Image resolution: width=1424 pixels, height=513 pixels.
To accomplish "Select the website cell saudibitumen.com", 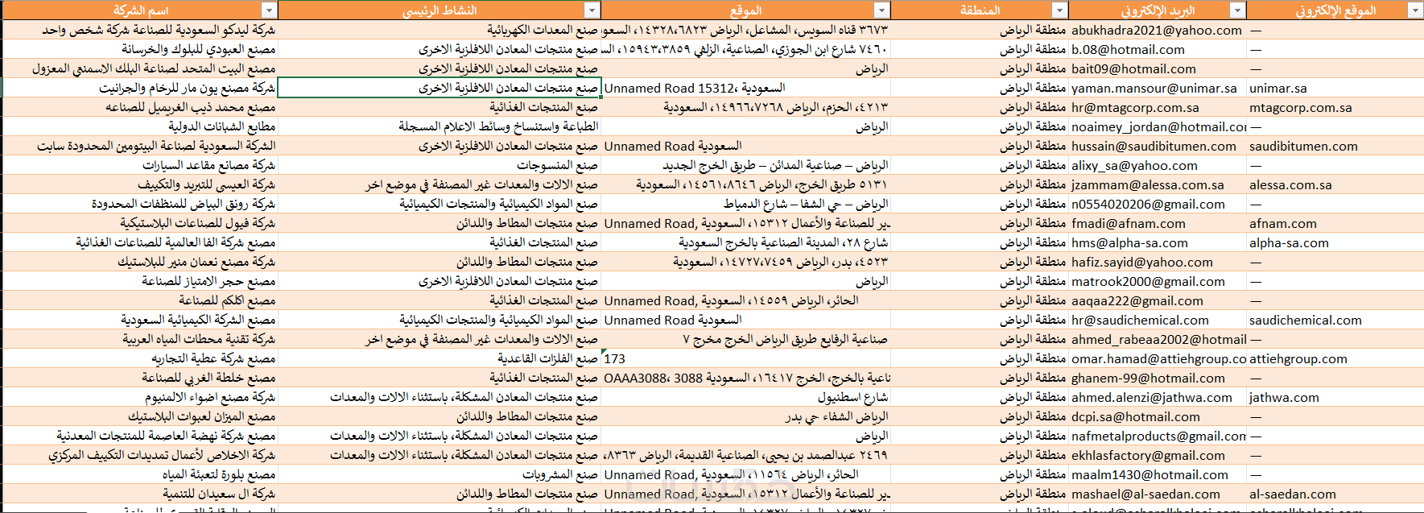I will tap(1335, 146).
